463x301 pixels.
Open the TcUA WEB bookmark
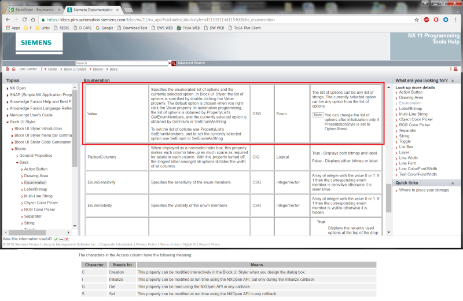coord(188,28)
